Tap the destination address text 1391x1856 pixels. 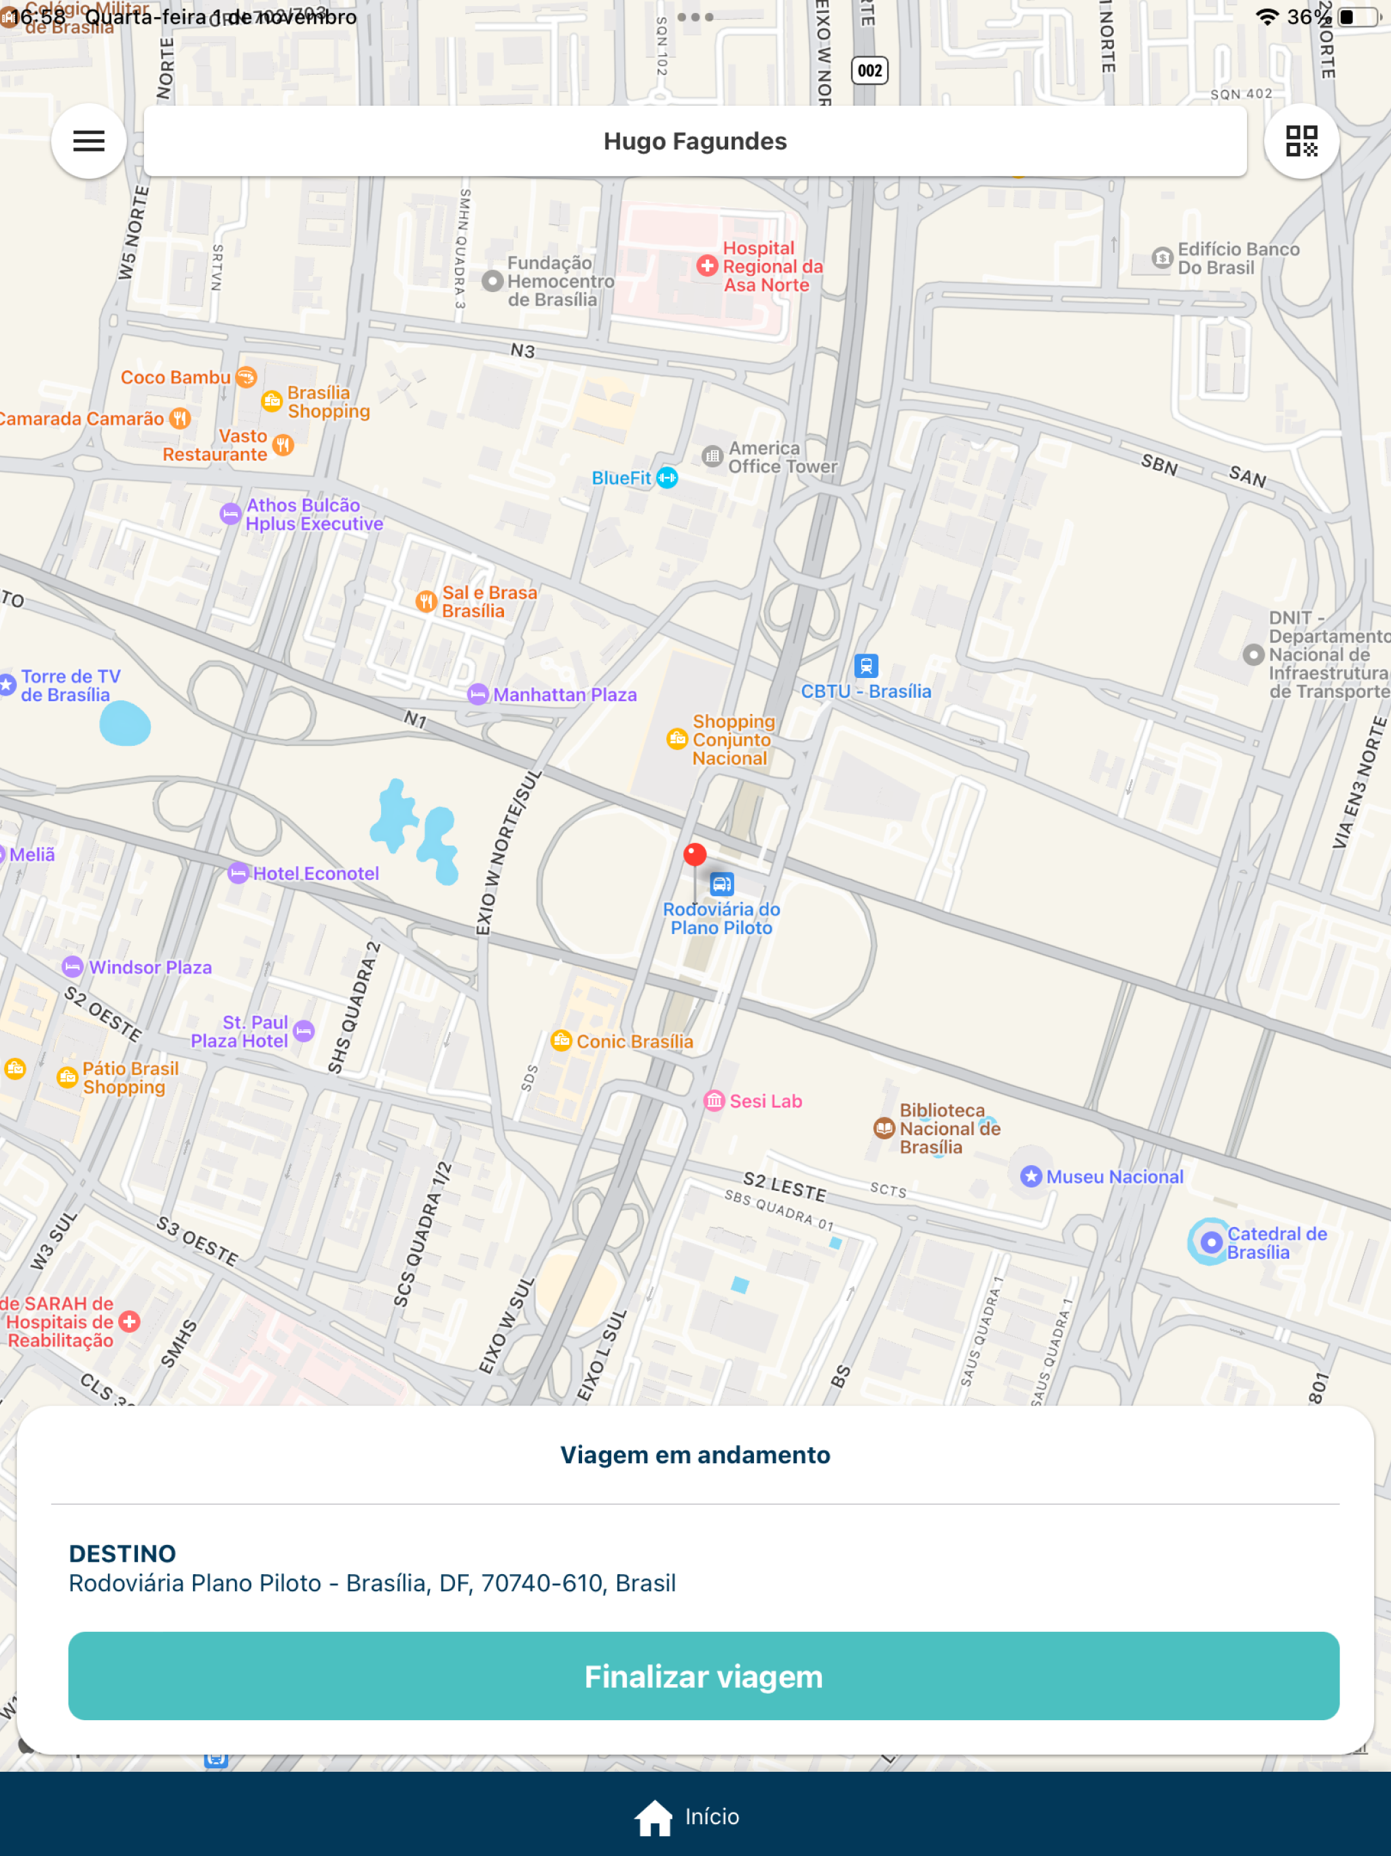pyautogui.click(x=372, y=1584)
